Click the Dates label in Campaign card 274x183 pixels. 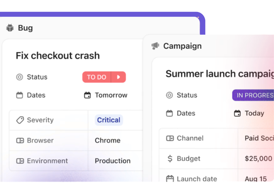[186, 113]
